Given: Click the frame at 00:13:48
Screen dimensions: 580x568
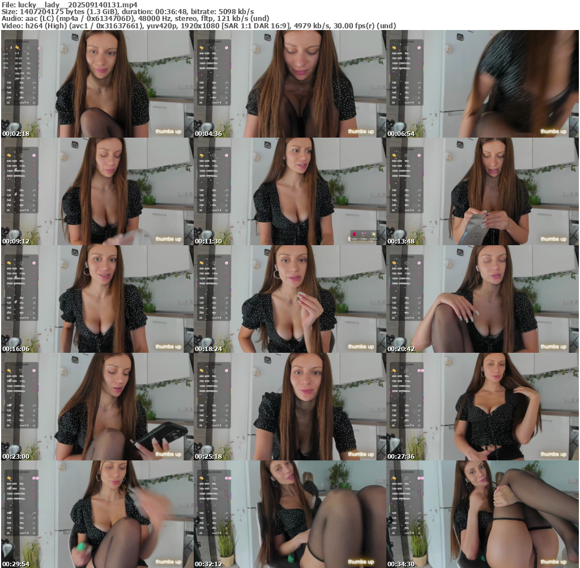Looking at the screenshot, I should coord(483,191).
